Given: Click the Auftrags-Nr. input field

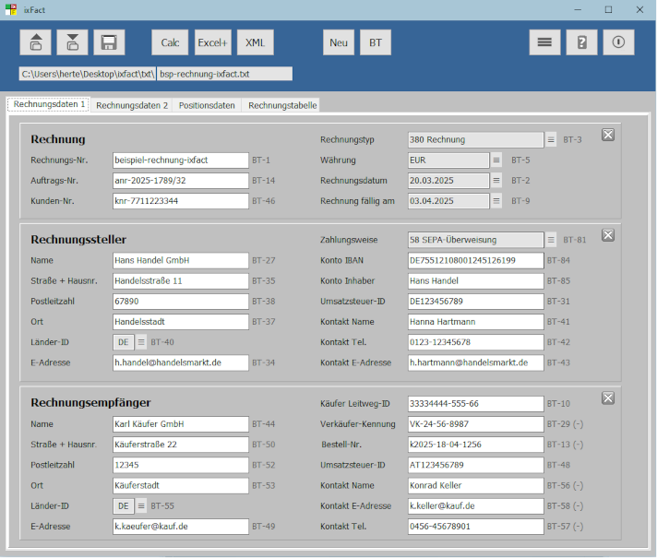Looking at the screenshot, I should (181, 181).
